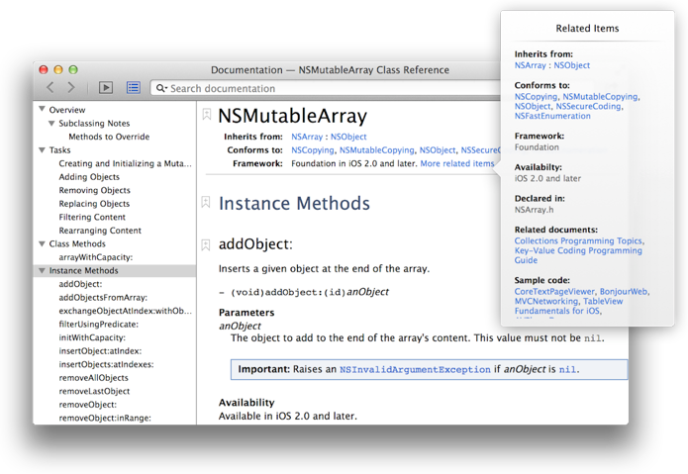The image size is (688, 474).
Task: Open NSFastEnumeration link in popover
Action: [x=552, y=116]
